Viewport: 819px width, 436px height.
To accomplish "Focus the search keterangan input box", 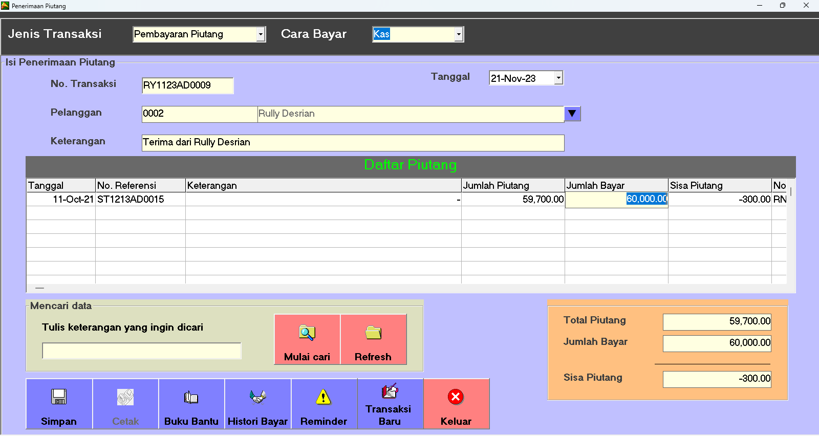I will (141, 351).
